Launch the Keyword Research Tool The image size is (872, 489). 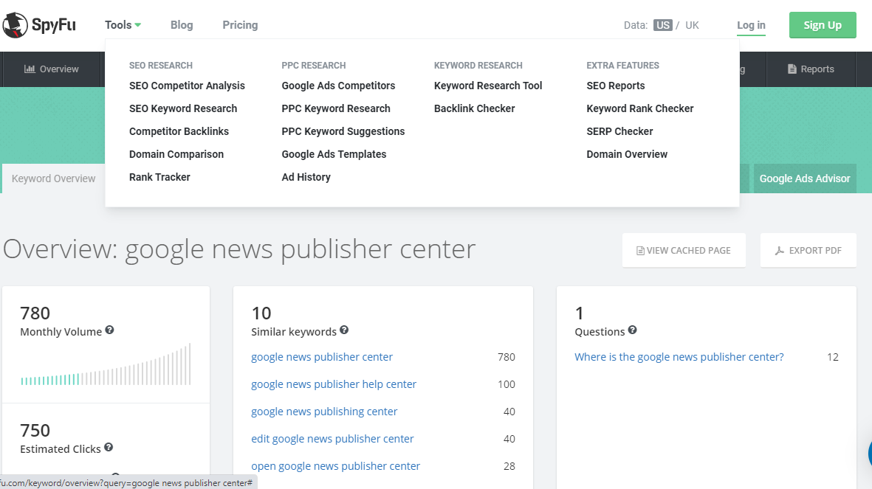[488, 86]
